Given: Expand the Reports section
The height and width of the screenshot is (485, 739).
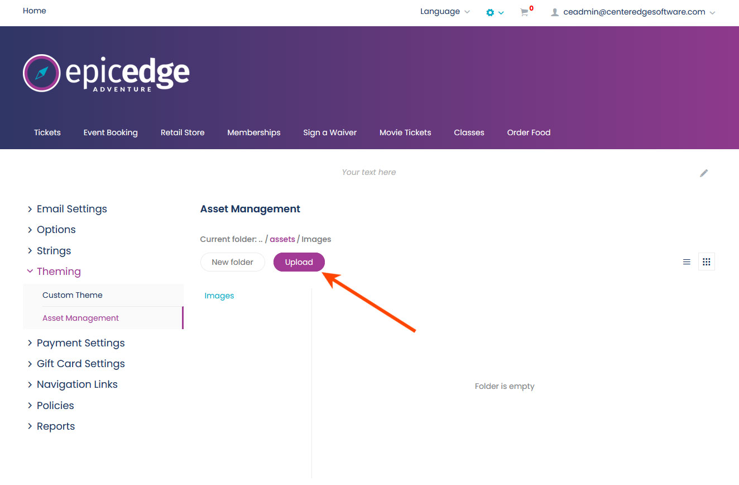Looking at the screenshot, I should 51,426.
